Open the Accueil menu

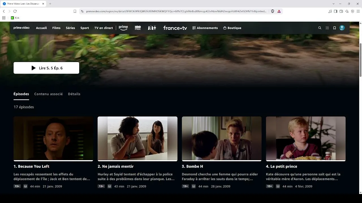click(41, 28)
